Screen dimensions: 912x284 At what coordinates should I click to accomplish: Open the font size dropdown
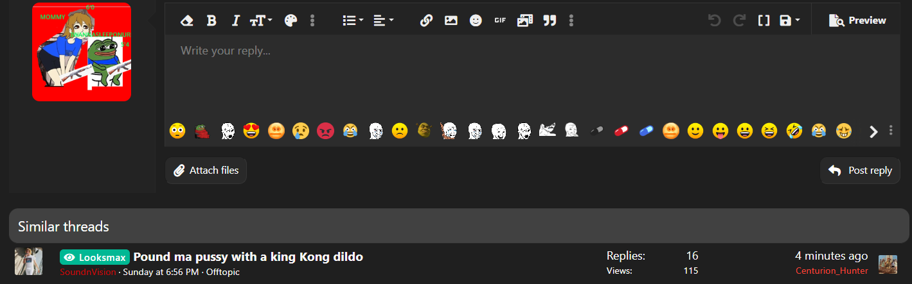(x=261, y=21)
